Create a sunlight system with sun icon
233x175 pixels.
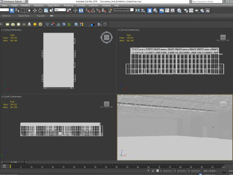(35, 24)
